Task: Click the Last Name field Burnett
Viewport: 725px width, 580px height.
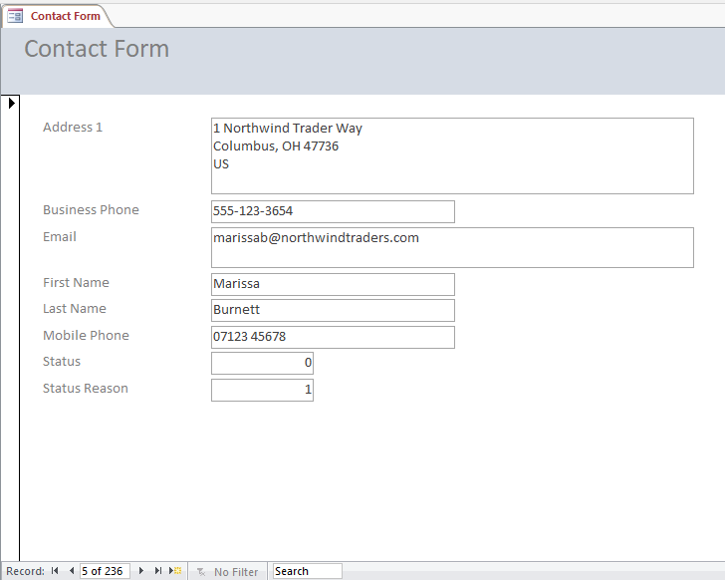Action: tap(333, 310)
